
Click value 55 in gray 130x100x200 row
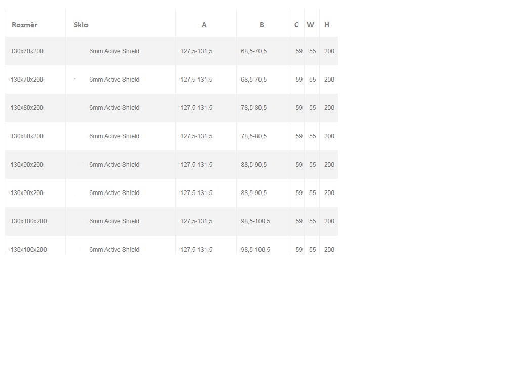[x=313, y=221]
